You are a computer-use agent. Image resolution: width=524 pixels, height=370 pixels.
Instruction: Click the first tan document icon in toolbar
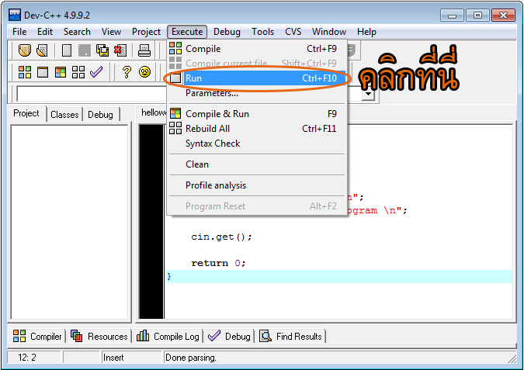coord(24,50)
